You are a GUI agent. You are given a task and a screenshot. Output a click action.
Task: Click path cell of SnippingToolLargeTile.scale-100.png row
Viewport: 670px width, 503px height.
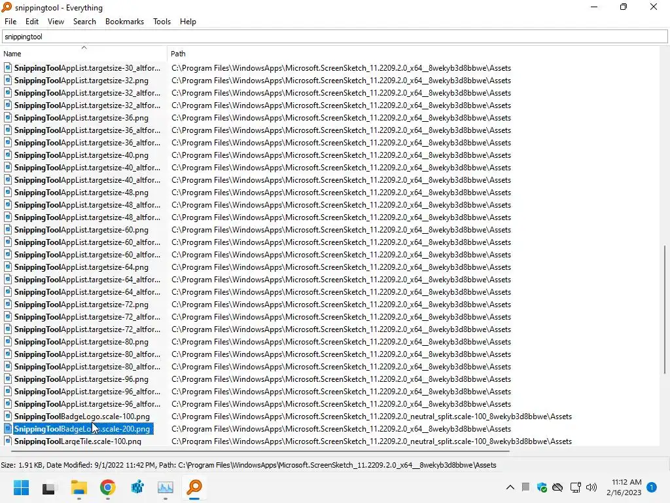click(372, 441)
